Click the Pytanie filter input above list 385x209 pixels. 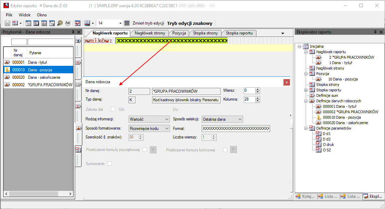pos(51,42)
